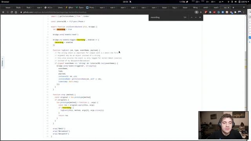Reload the current GitHub page
The image size is (251, 141).
12,12
